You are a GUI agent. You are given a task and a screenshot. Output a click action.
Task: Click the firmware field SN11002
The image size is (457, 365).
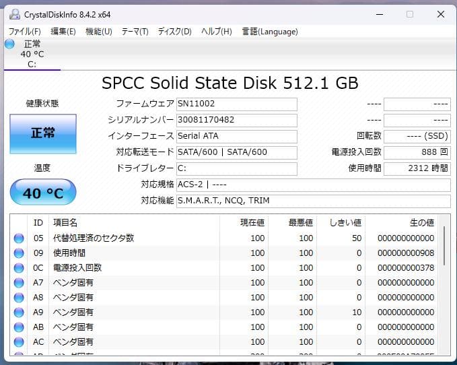(237, 104)
